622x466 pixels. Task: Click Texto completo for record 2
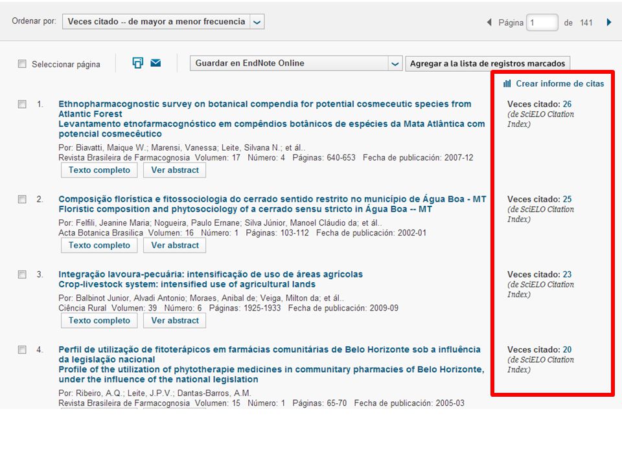pyautogui.click(x=99, y=245)
